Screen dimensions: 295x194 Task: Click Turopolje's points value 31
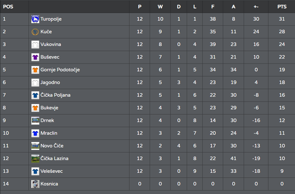coord(282,19)
